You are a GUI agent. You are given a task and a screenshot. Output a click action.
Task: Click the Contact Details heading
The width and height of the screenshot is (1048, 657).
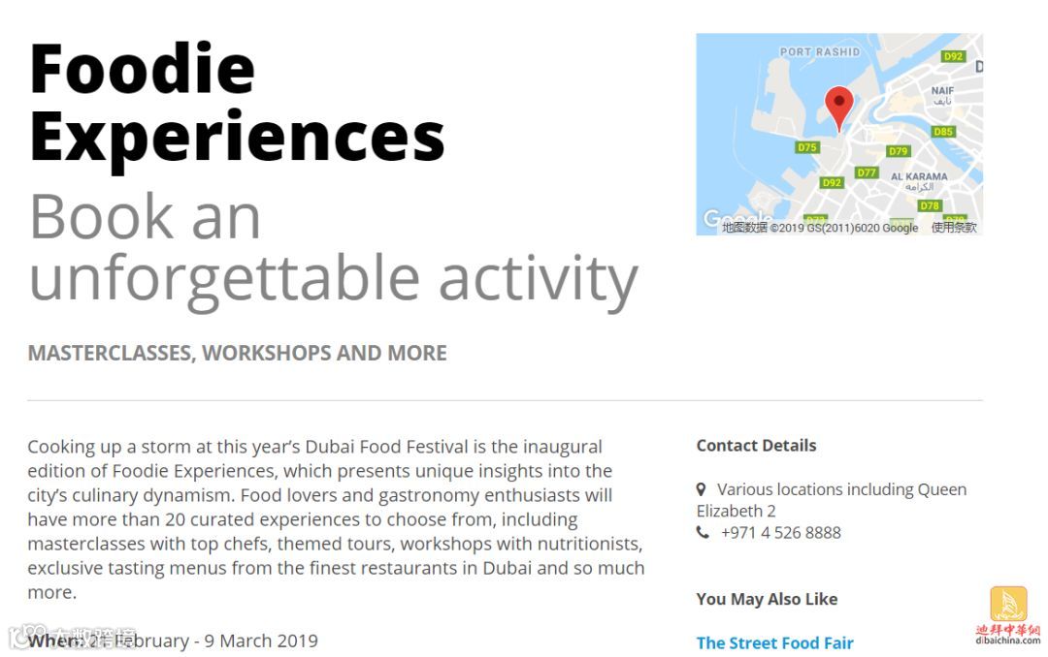click(756, 446)
